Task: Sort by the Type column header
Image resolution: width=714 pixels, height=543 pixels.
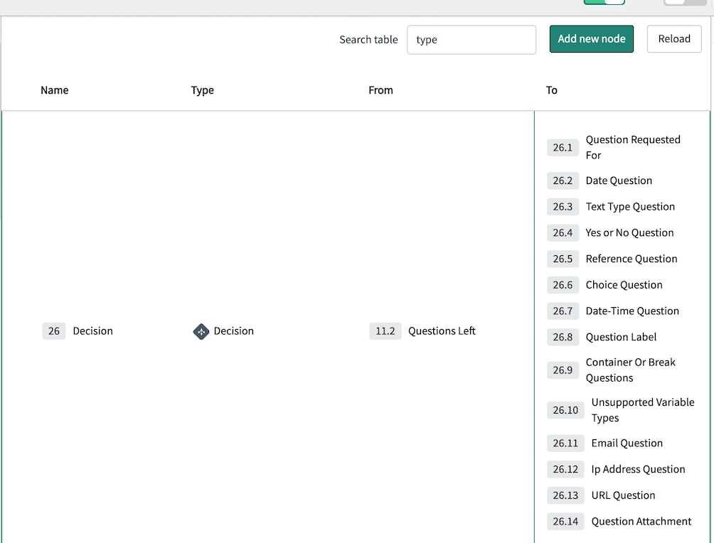Action: [x=203, y=90]
